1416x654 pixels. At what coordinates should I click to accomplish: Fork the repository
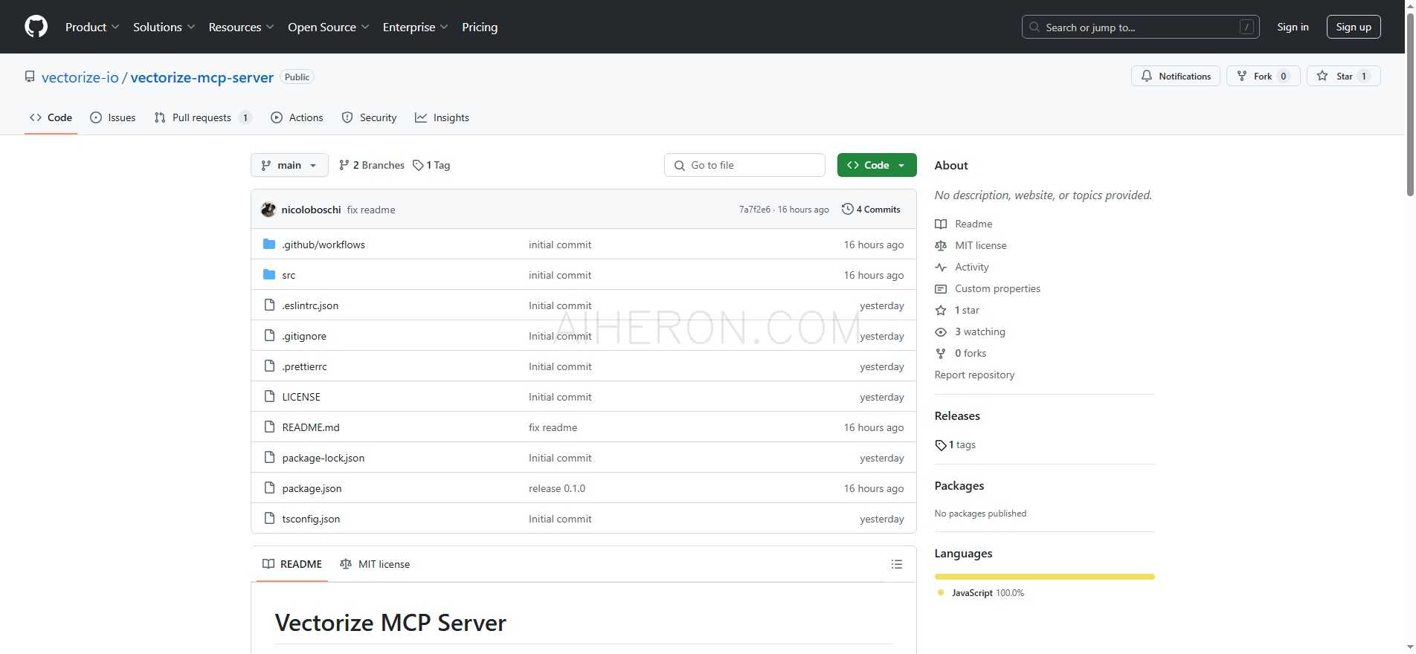[x=1263, y=76]
